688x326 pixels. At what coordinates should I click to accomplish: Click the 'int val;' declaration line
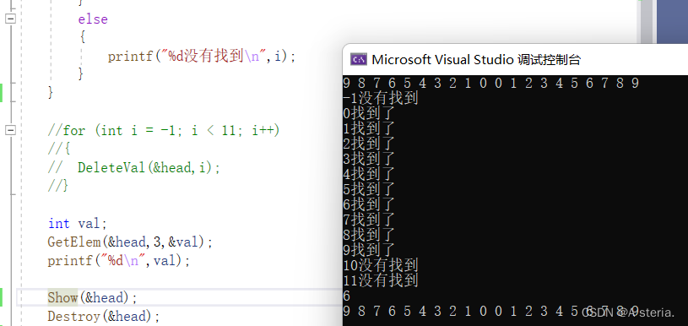pos(77,223)
